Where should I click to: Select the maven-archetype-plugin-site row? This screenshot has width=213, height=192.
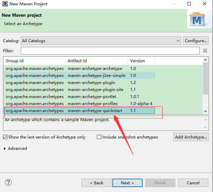pos(79,90)
